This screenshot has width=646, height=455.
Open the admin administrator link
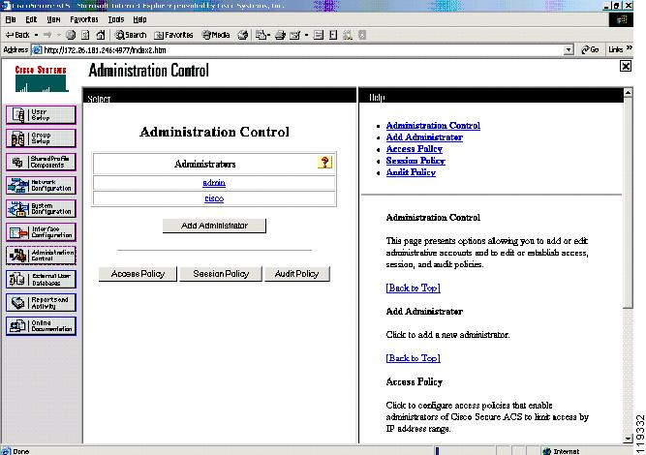click(214, 182)
